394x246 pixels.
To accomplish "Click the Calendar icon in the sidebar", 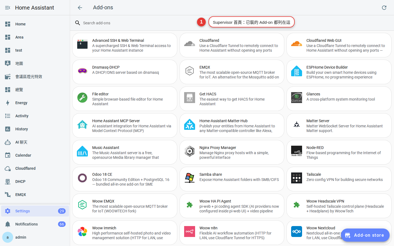I will pos(8,155).
